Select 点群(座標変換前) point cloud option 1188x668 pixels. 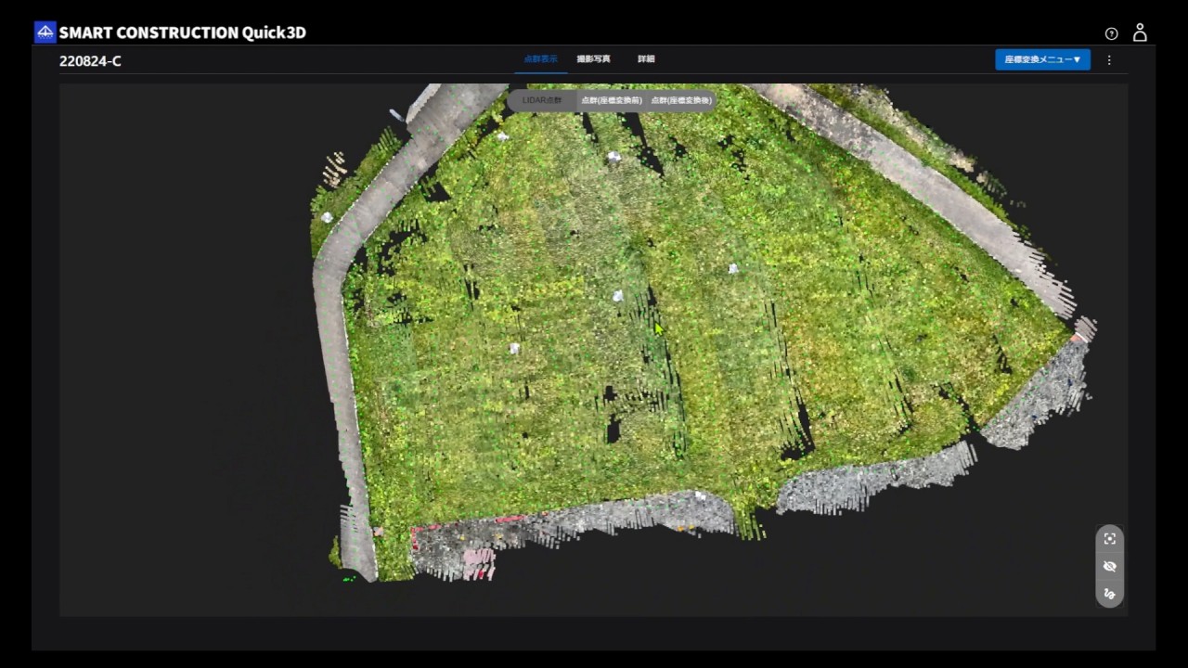(x=611, y=100)
